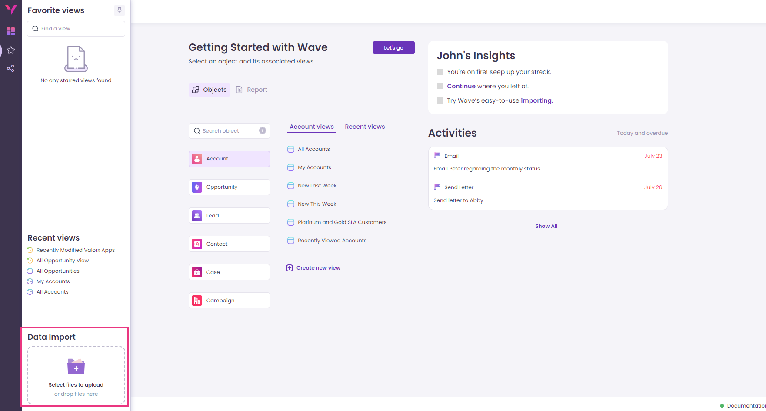Open the New This Week view

coord(317,204)
